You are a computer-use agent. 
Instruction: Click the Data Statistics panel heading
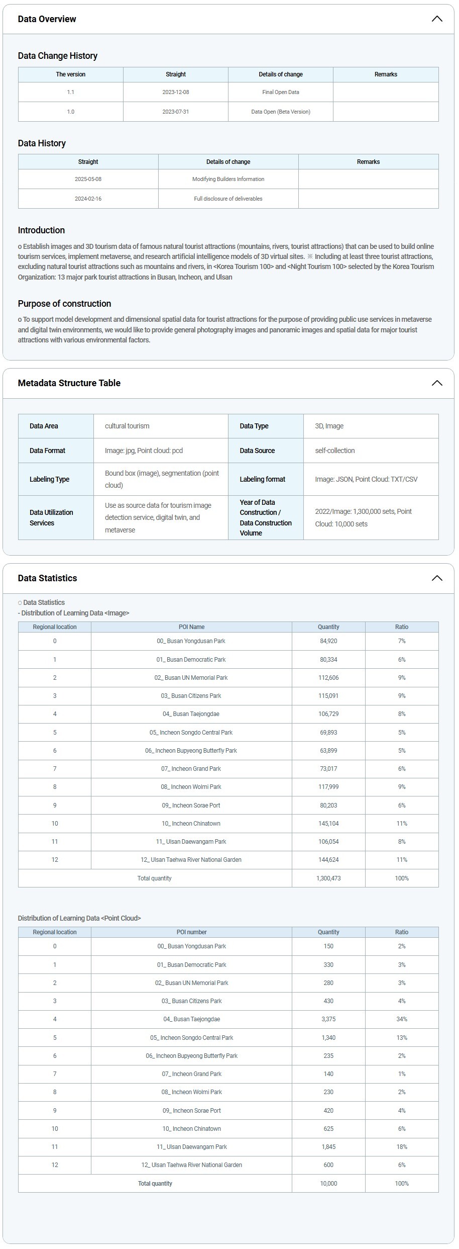(47, 578)
